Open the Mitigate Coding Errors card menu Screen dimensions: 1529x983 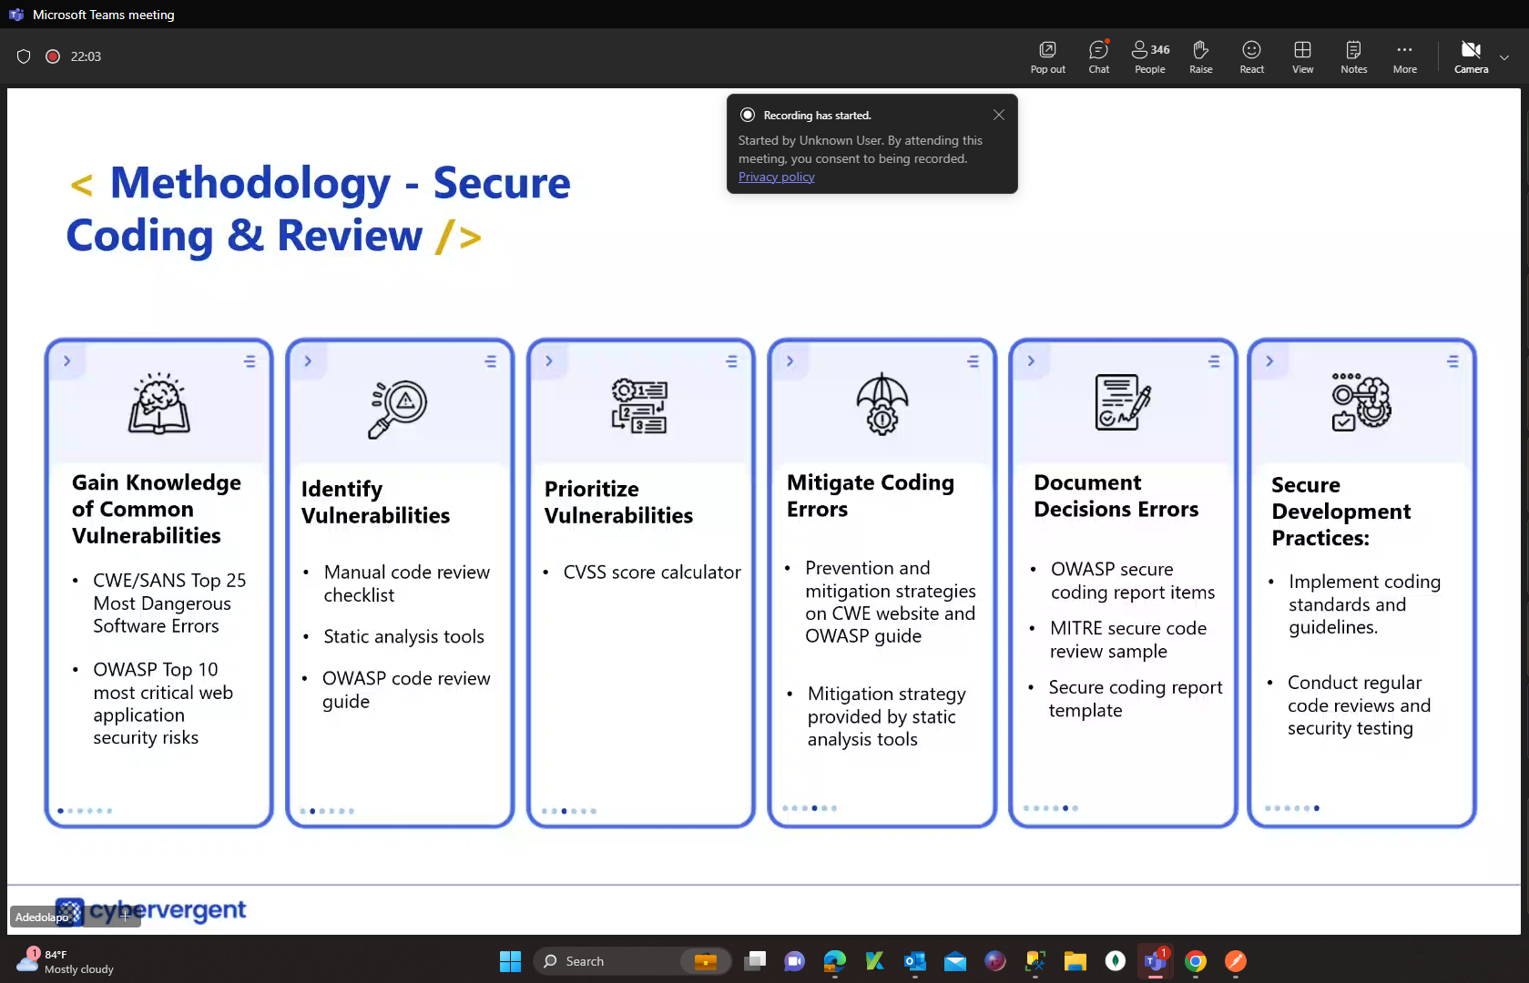973,361
